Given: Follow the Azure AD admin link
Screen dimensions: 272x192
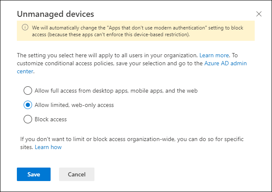Looking at the screenshot, I should tap(225, 63).
